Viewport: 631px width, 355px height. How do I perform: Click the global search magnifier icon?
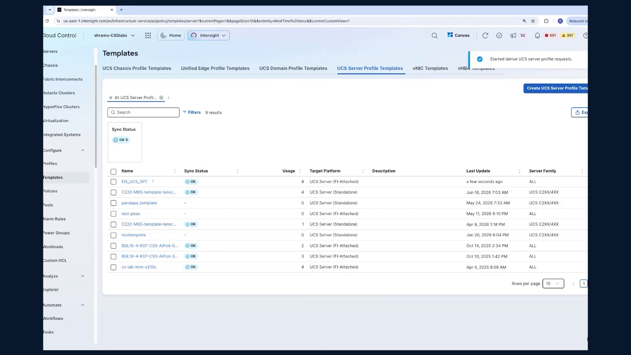click(x=434, y=35)
